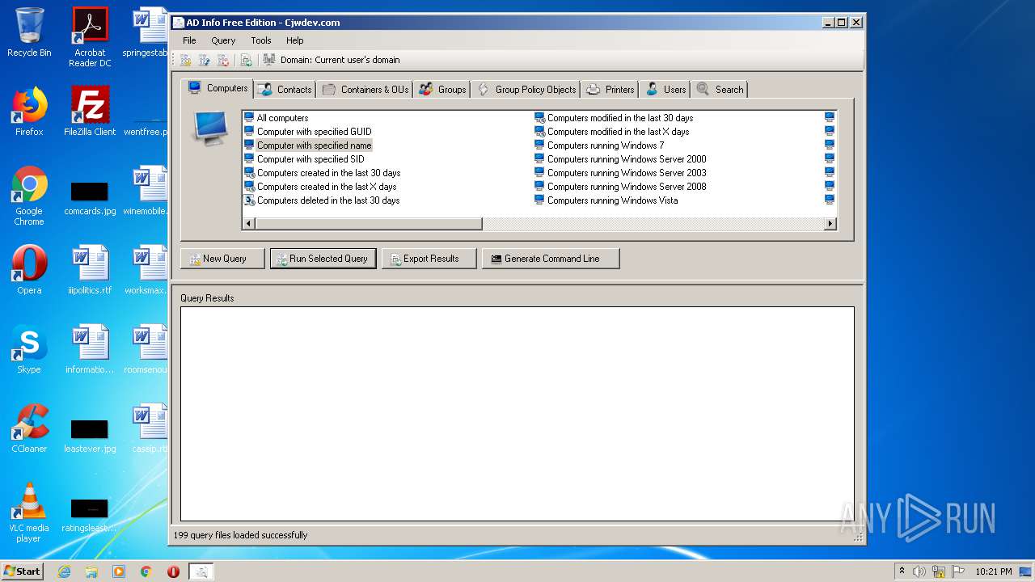Click the volume icon in system tray
Screen dimensions: 1035x582
(919, 571)
